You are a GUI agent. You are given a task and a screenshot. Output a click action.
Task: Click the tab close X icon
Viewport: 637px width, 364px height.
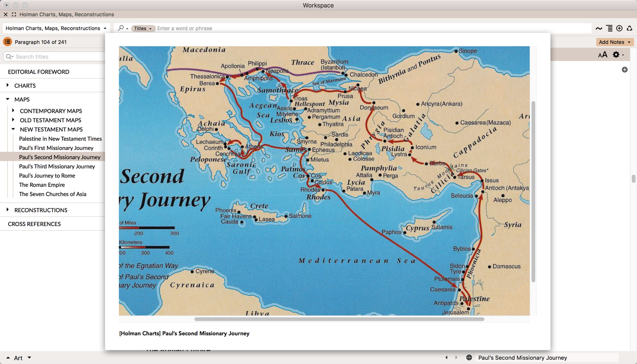[x=6, y=14]
